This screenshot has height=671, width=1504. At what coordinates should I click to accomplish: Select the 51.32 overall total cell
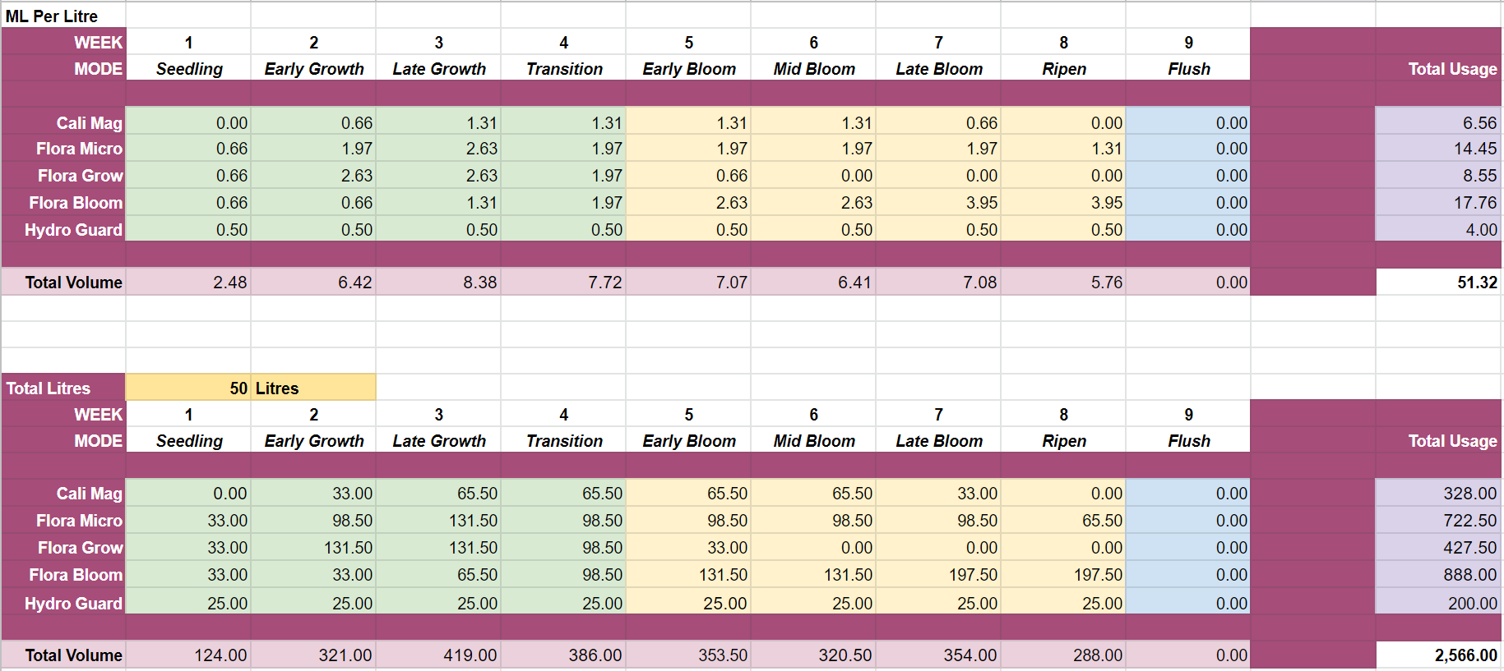coord(1438,283)
